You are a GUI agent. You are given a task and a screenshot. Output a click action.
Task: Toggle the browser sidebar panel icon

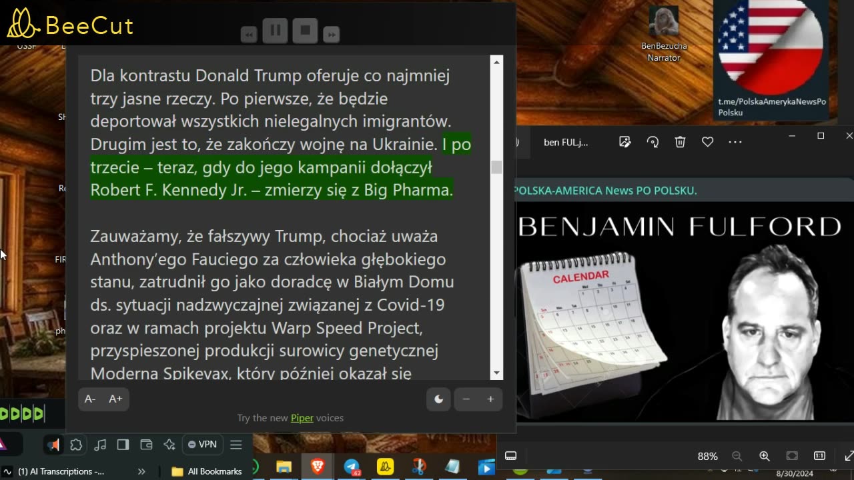[123, 445]
